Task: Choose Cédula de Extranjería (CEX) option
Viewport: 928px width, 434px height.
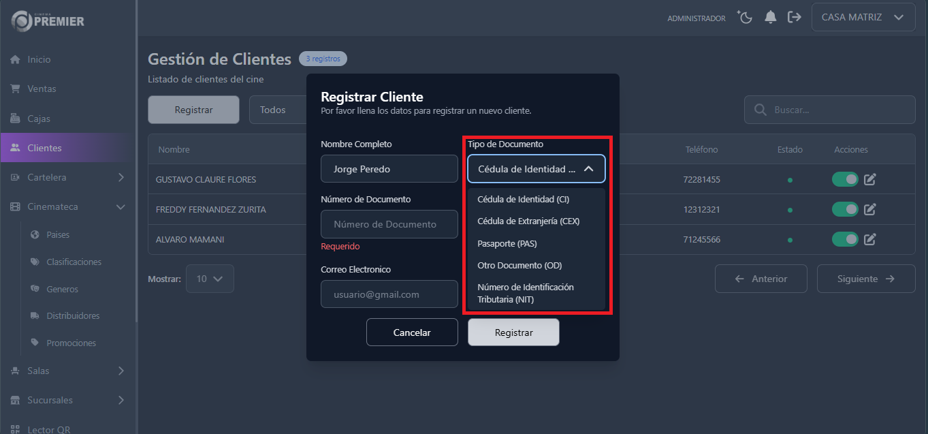Action: [528, 221]
